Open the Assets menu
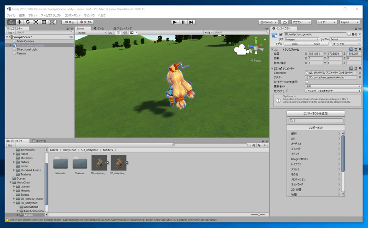368x228 pixels. (x=33, y=15)
